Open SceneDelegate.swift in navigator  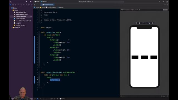(21, 14)
